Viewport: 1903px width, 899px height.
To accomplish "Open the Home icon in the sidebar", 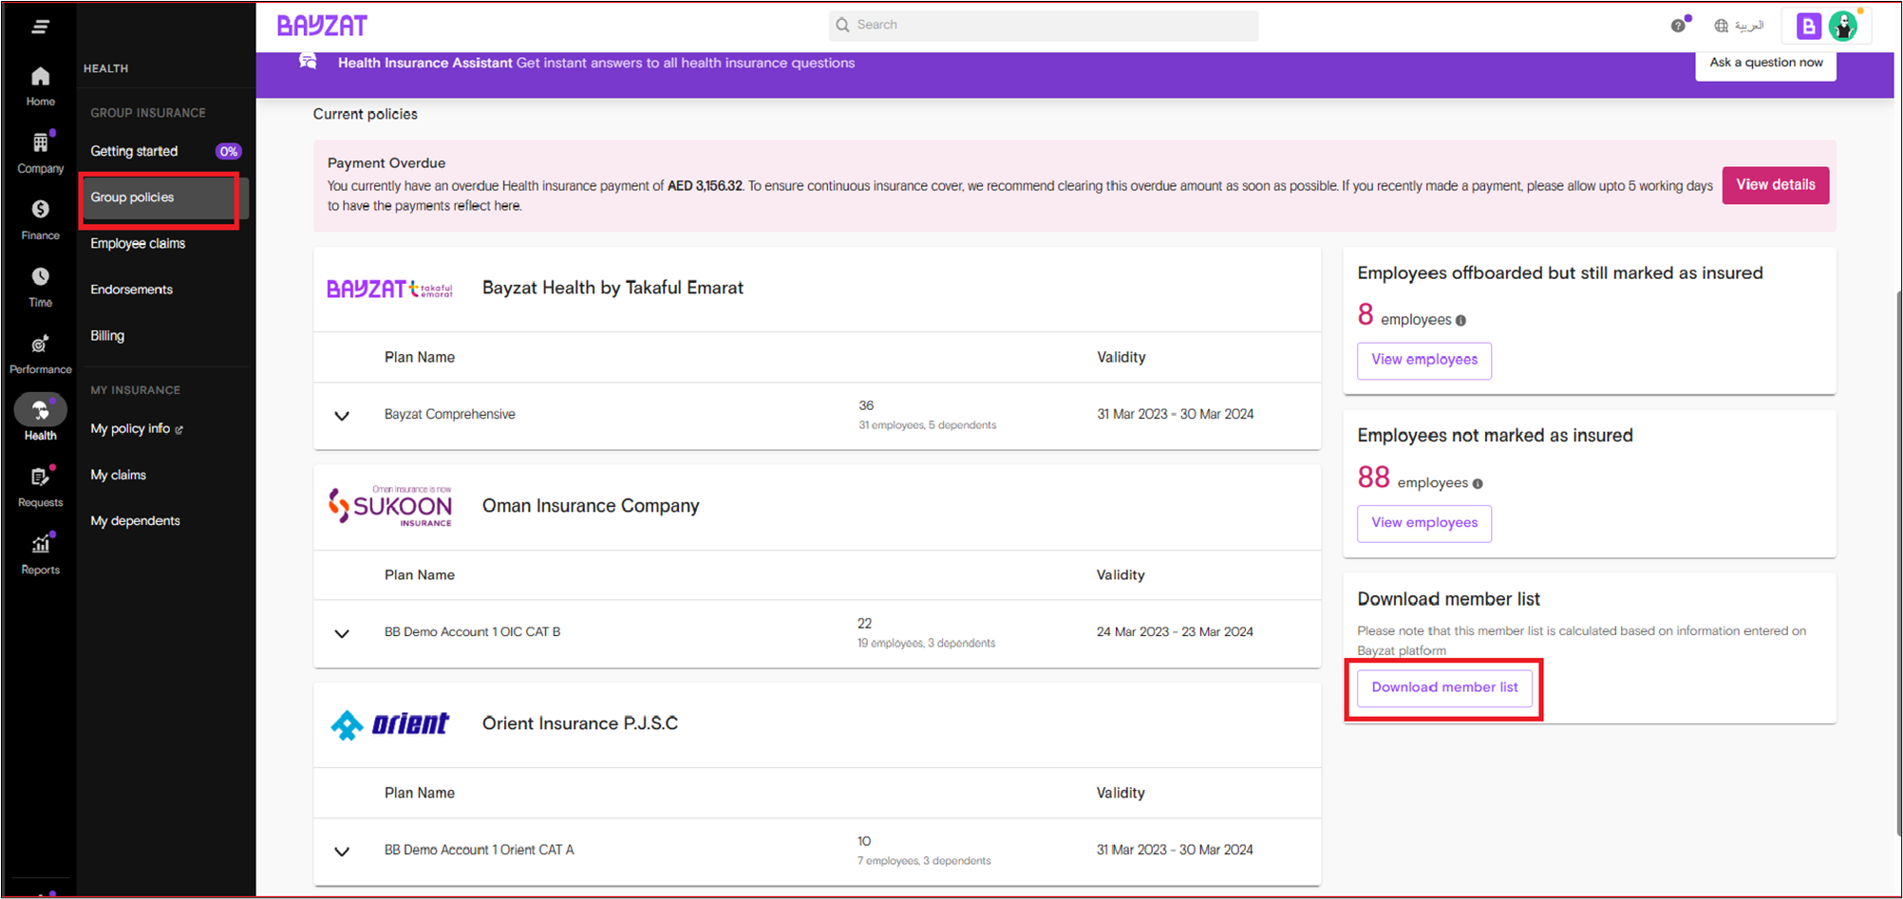I will (x=40, y=76).
